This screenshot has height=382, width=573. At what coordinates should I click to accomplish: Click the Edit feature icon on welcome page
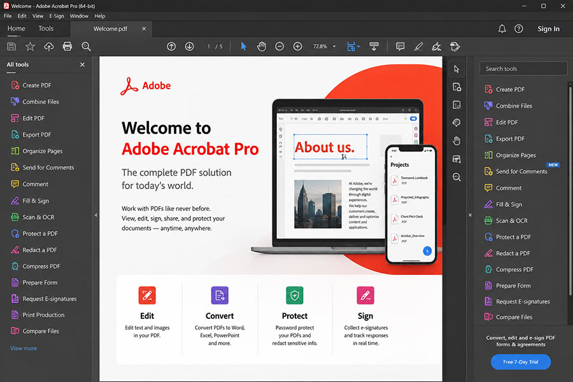click(x=147, y=295)
